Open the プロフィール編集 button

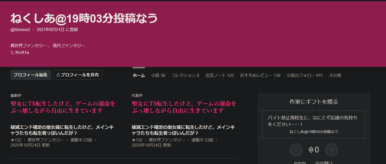tap(30, 75)
